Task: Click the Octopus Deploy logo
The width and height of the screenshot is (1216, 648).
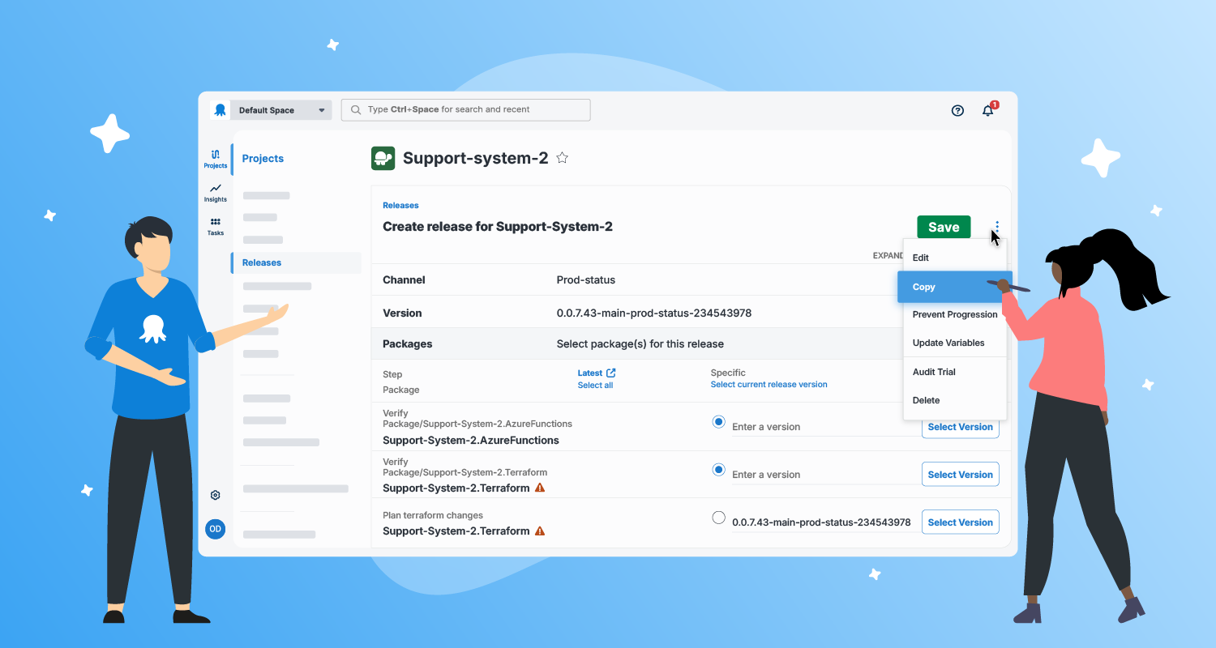Action: coord(221,110)
